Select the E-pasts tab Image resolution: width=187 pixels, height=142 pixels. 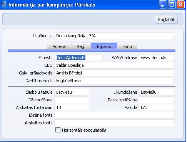[x=104, y=46]
